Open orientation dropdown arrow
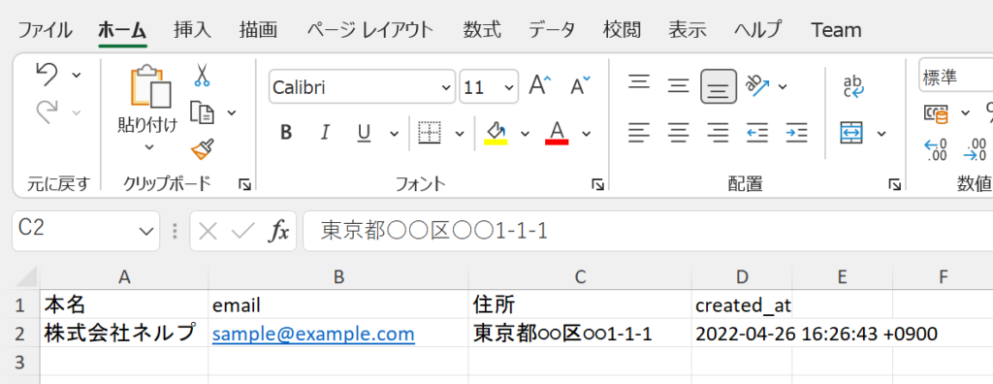Viewport: 993px width, 384px height. (783, 86)
